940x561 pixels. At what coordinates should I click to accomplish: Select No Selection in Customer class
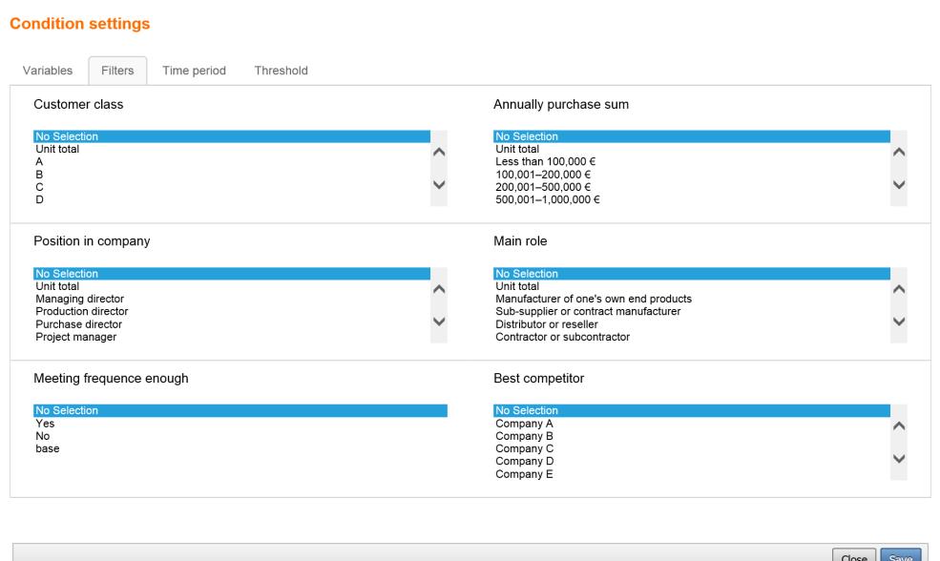point(232,136)
